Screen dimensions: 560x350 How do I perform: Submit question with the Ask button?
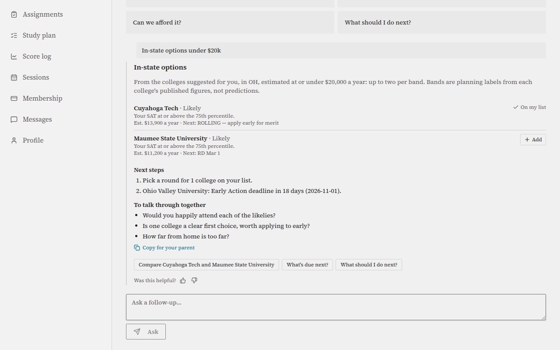click(146, 332)
